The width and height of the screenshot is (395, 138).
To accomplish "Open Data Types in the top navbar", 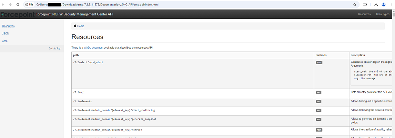I will [x=383, y=14].
